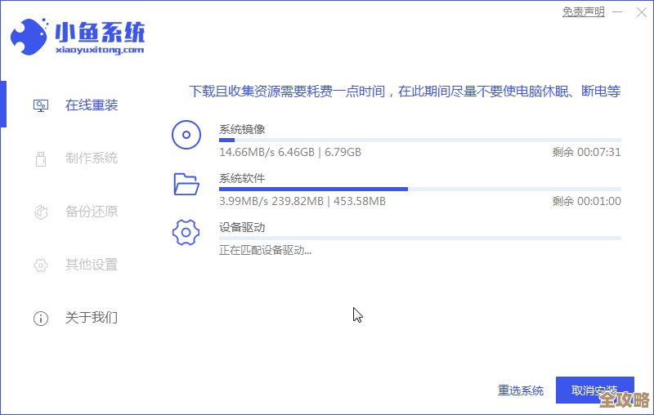
Task: Click the 系统软件 folder icon
Action: (186, 184)
